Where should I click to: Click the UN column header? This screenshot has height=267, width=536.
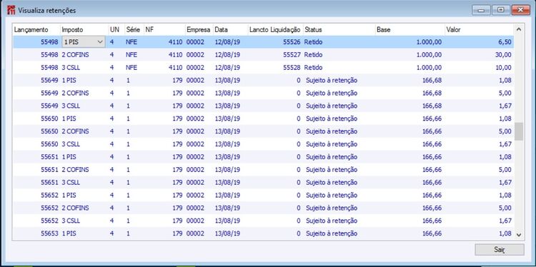point(116,30)
